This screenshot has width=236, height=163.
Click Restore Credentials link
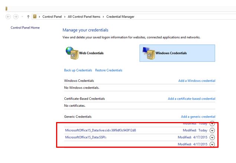(x=109, y=70)
